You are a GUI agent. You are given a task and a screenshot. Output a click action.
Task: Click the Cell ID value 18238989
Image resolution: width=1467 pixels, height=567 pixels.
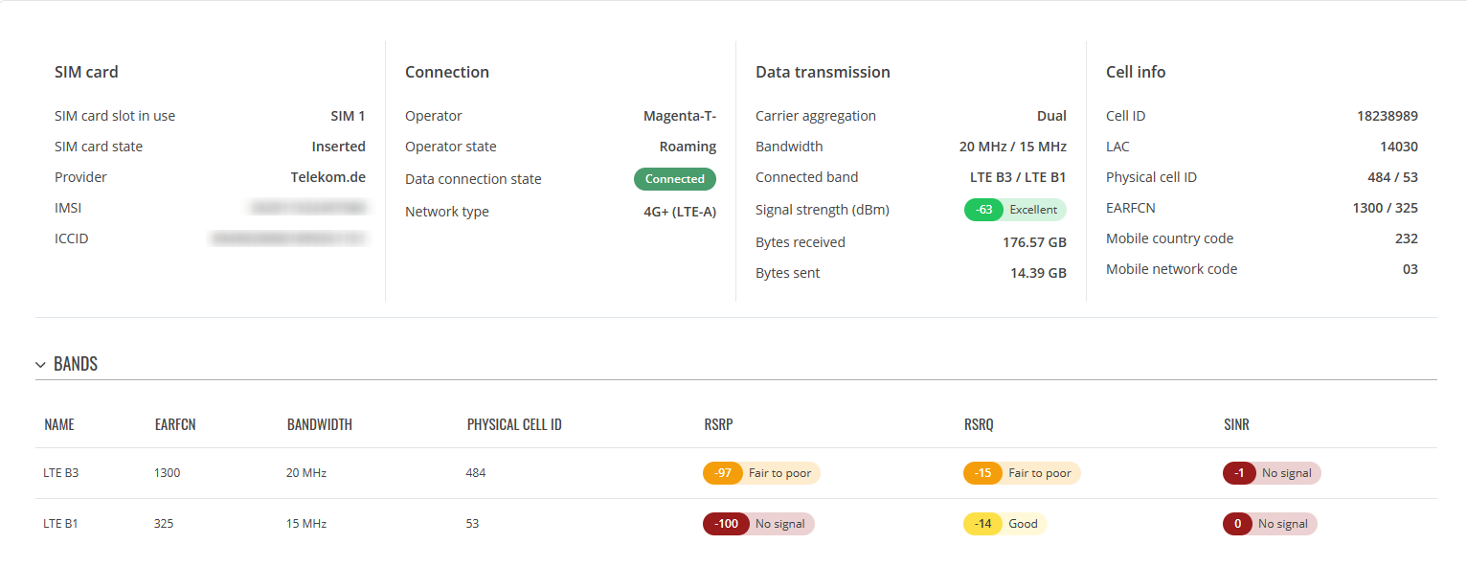(x=1388, y=116)
